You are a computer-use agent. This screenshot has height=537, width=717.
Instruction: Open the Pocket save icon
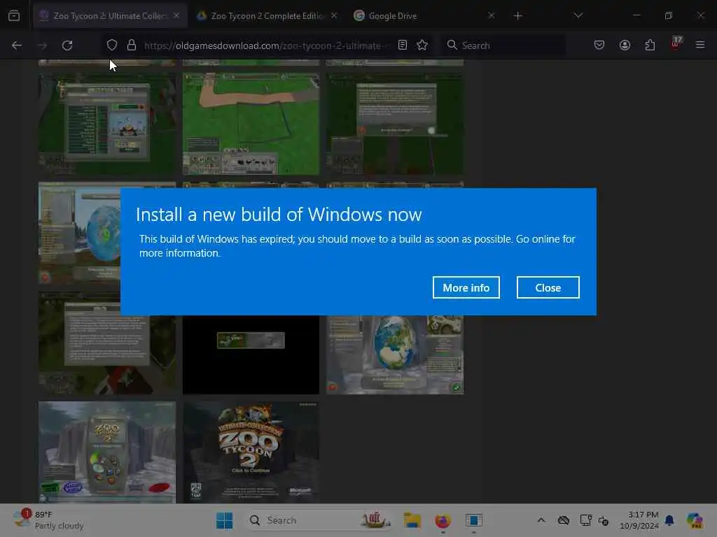[599, 45]
